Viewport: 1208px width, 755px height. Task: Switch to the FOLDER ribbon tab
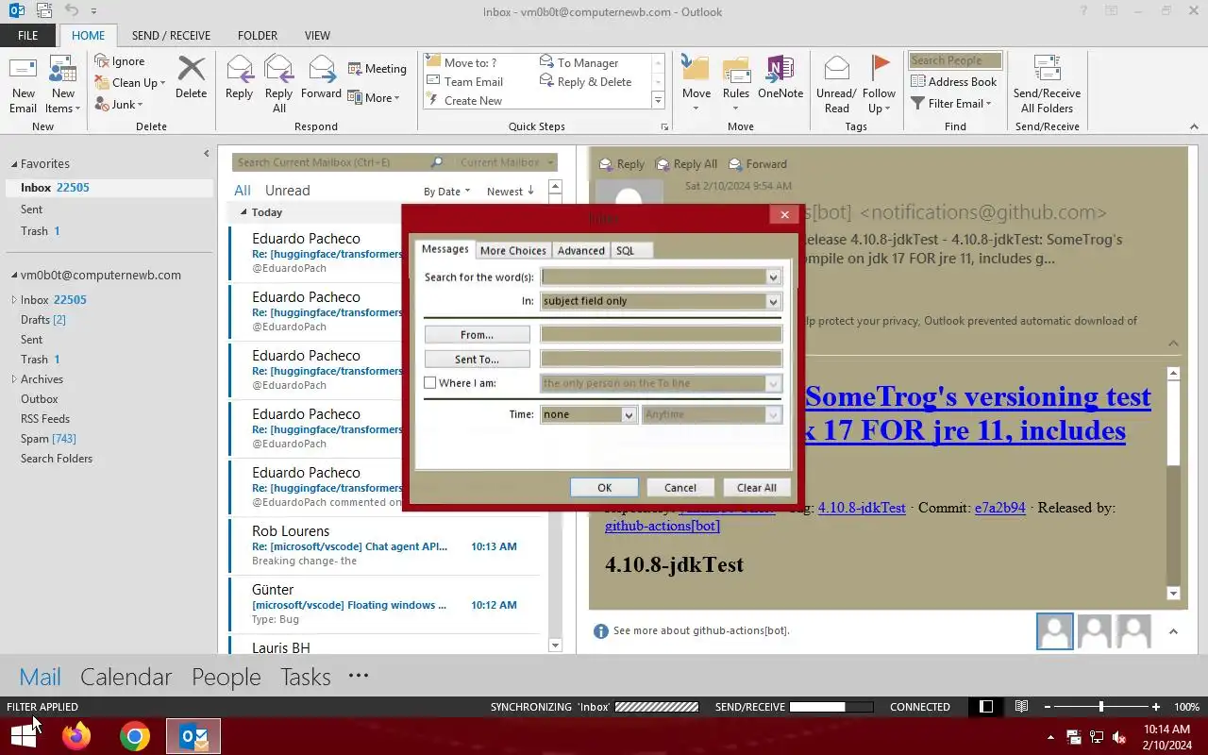258,36
